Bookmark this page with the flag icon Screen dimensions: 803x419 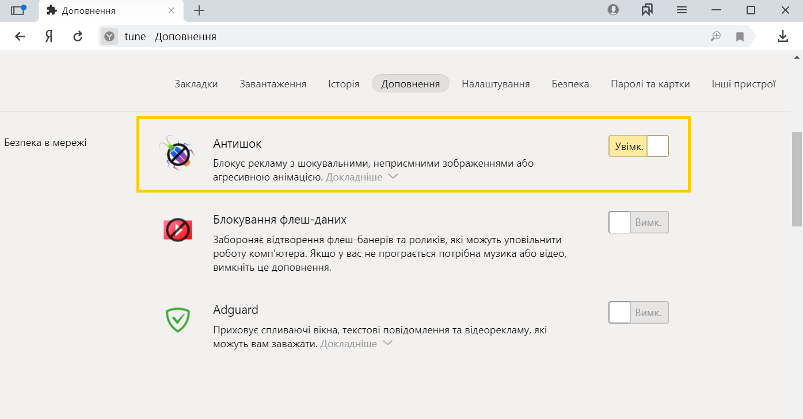click(740, 37)
